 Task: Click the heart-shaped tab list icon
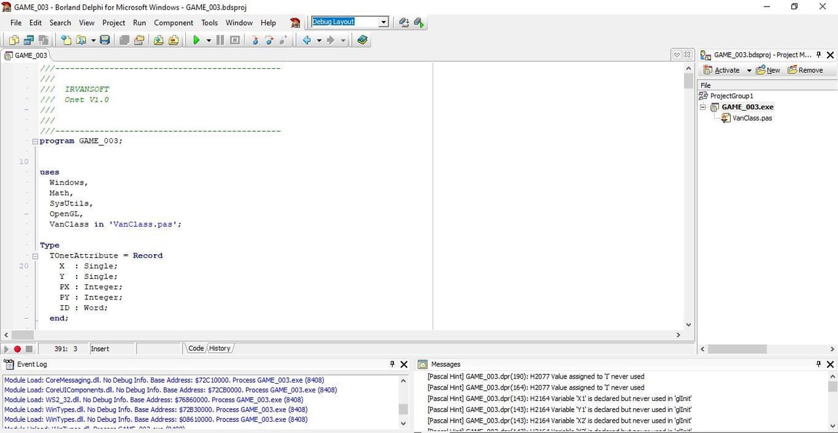coord(677,55)
